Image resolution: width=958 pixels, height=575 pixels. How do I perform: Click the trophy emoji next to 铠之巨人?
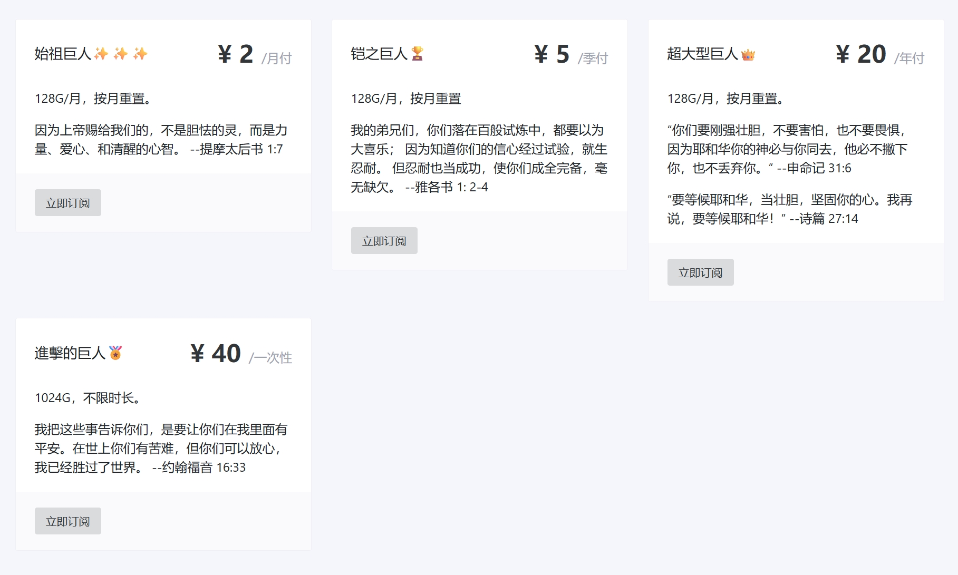tap(417, 54)
